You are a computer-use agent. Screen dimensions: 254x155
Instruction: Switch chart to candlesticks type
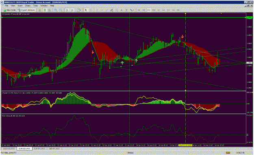click(45, 10)
